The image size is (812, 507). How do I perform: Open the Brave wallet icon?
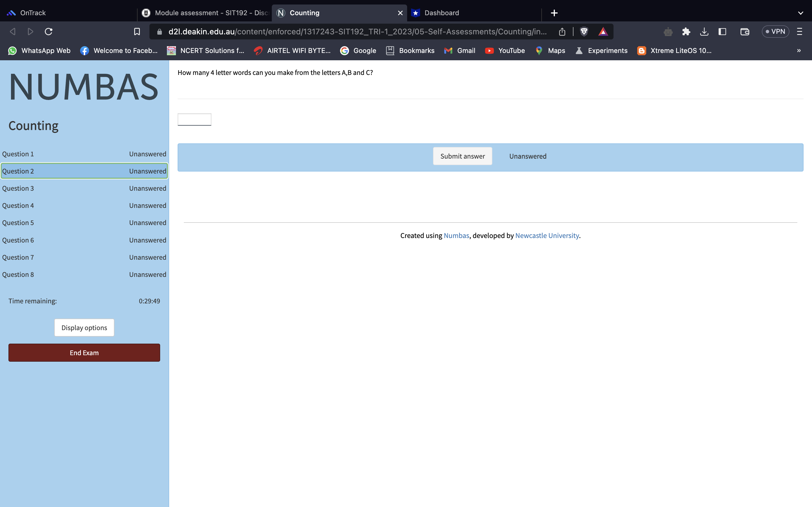tap(745, 32)
